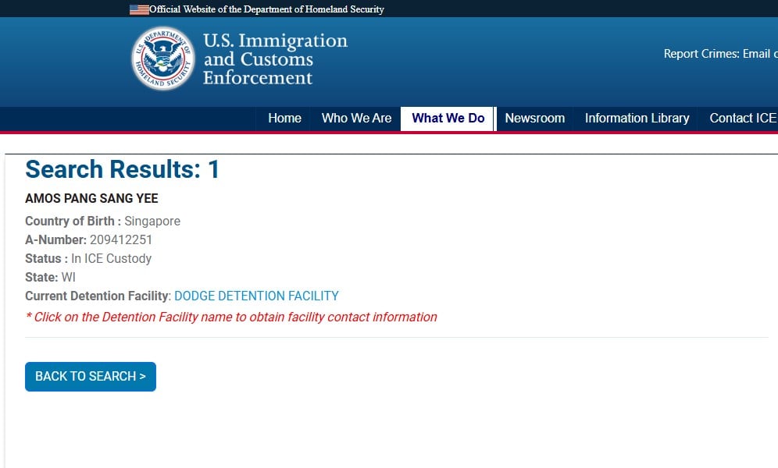
Task: Go to the Newsroom section
Action: pyautogui.click(x=534, y=119)
